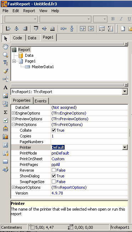Toggle the Collate checkbox
This screenshot has width=132, height=232.
(54, 130)
